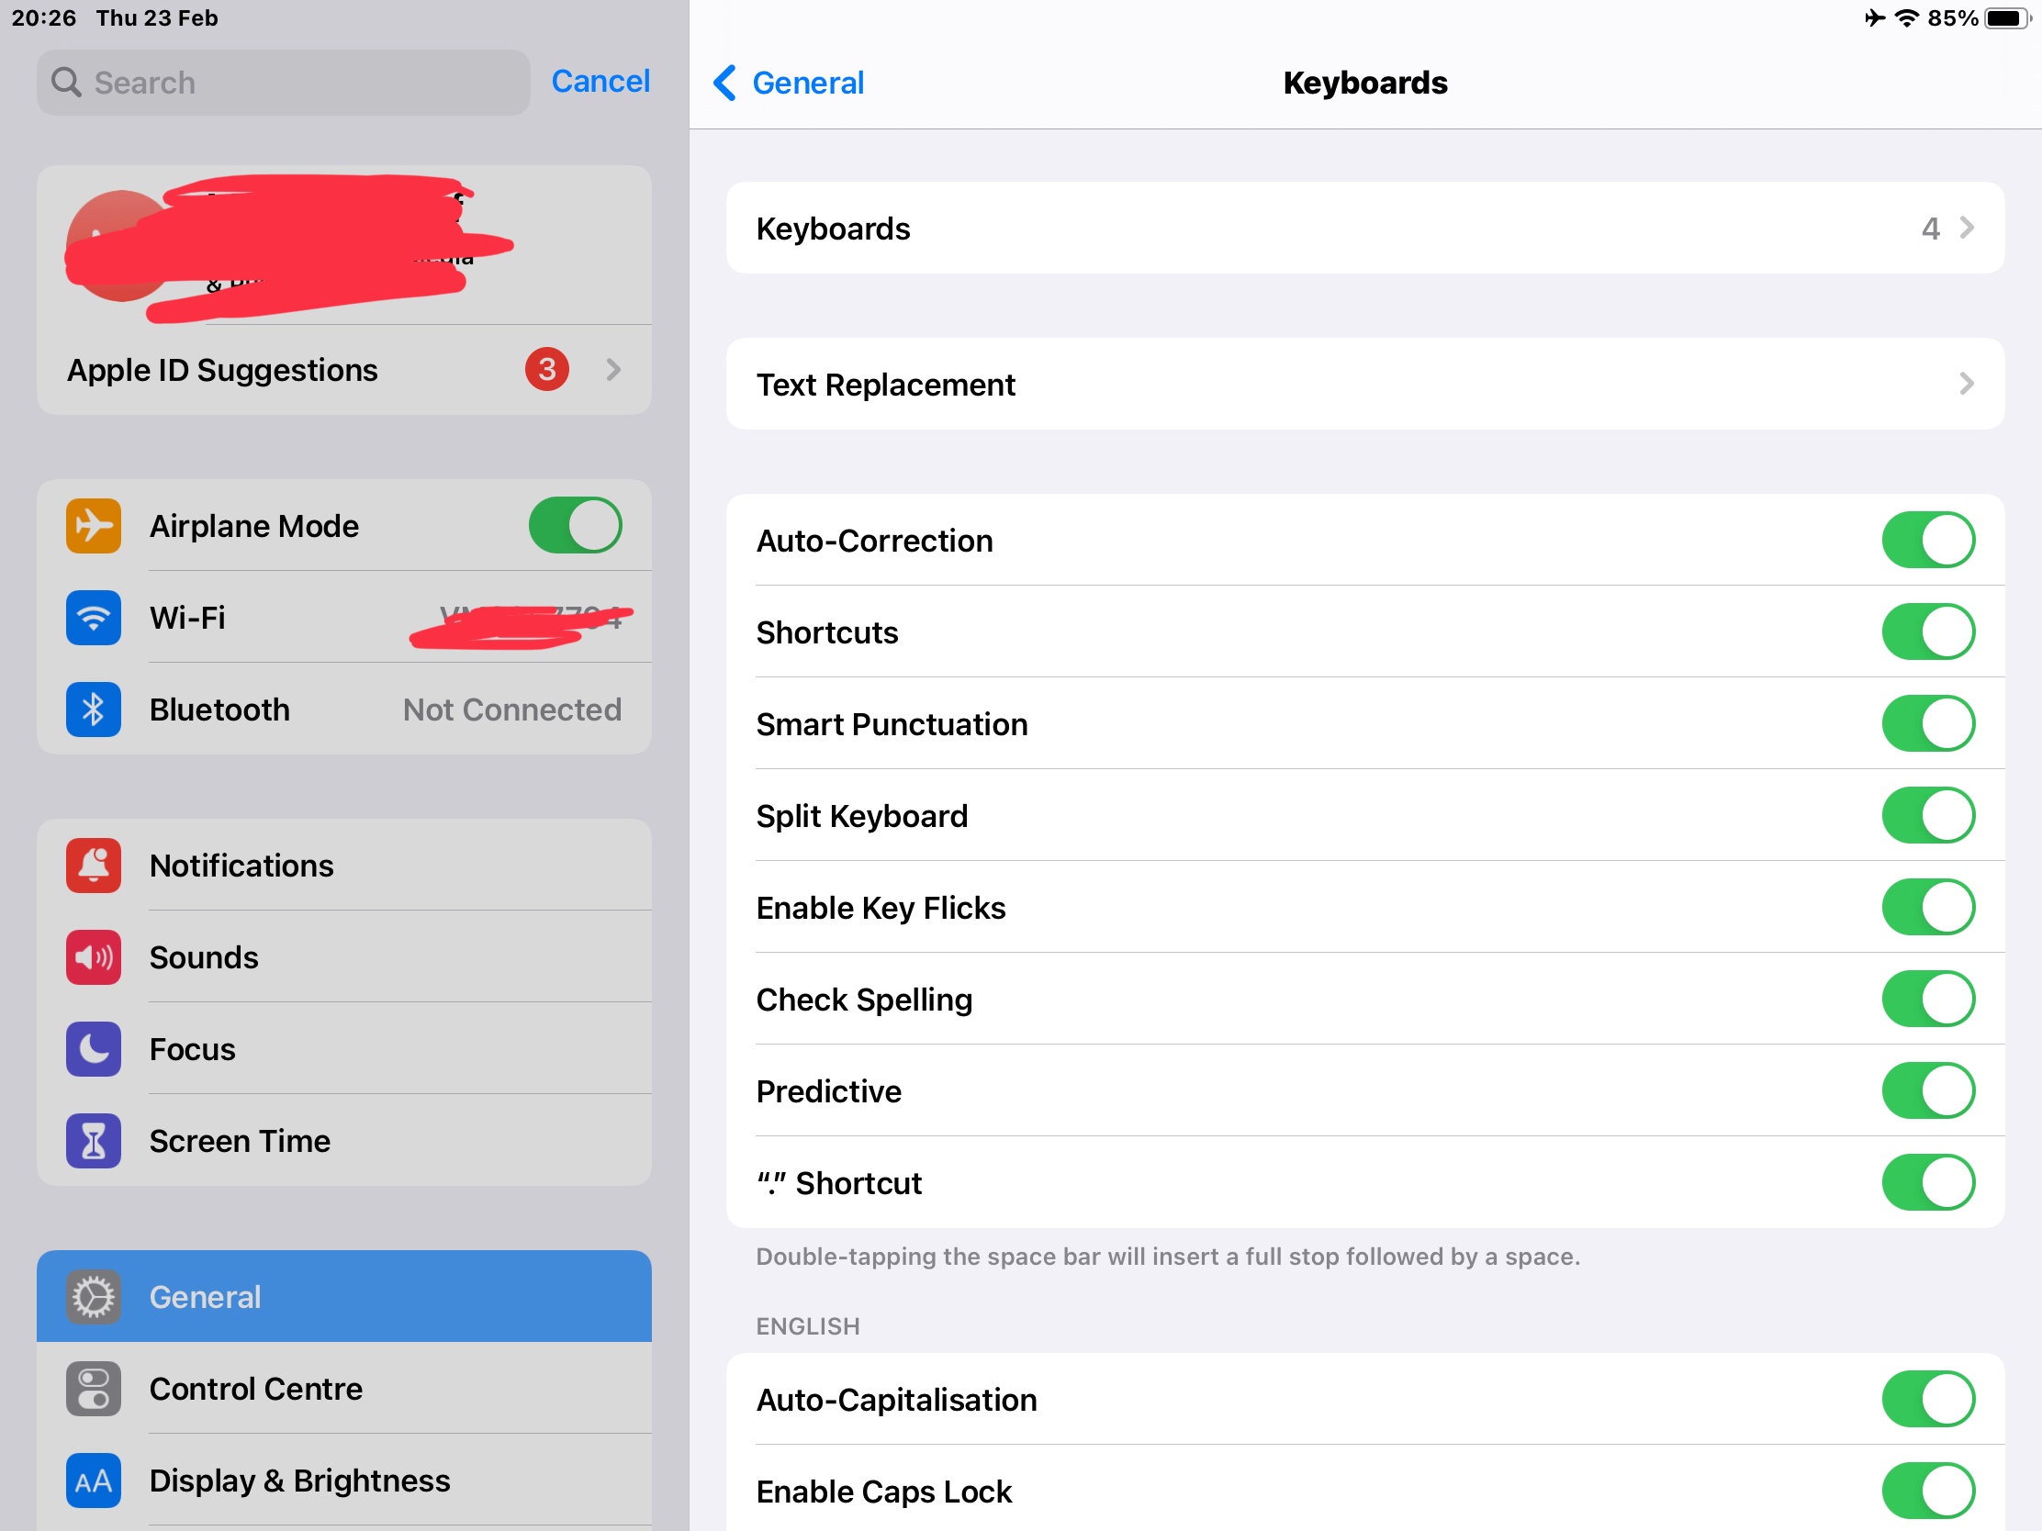The width and height of the screenshot is (2042, 1531).
Task: Disable the Smart Punctuation toggle
Action: point(1927,724)
